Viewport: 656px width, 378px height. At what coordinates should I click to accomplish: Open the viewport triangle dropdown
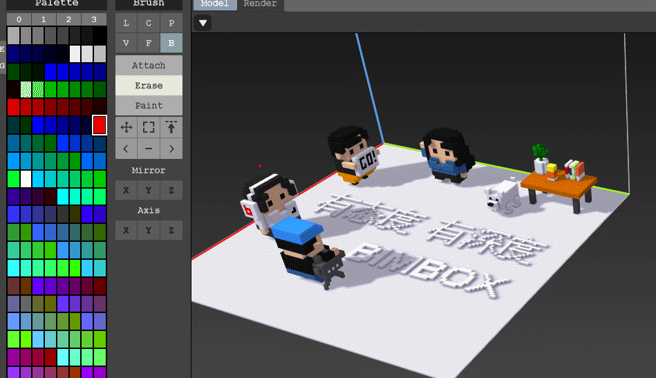tap(203, 23)
